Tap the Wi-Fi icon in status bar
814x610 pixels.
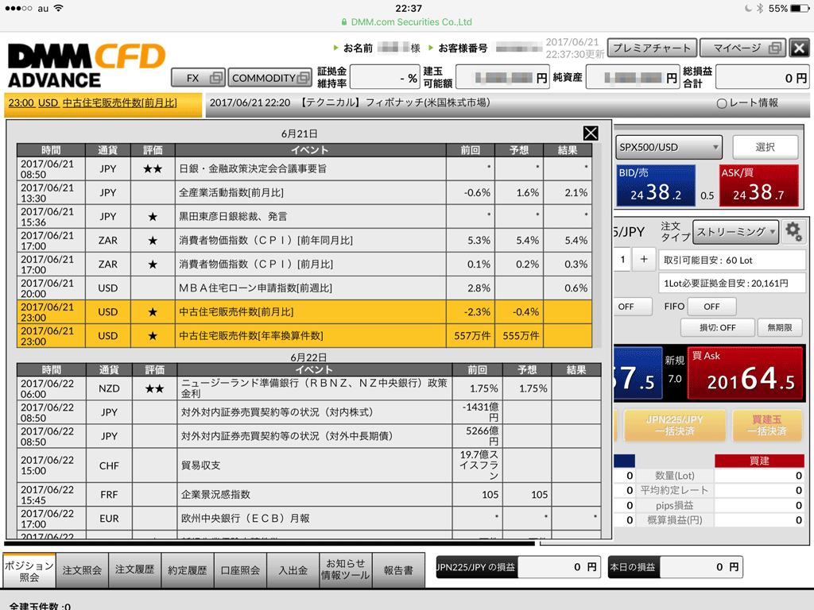59,8
